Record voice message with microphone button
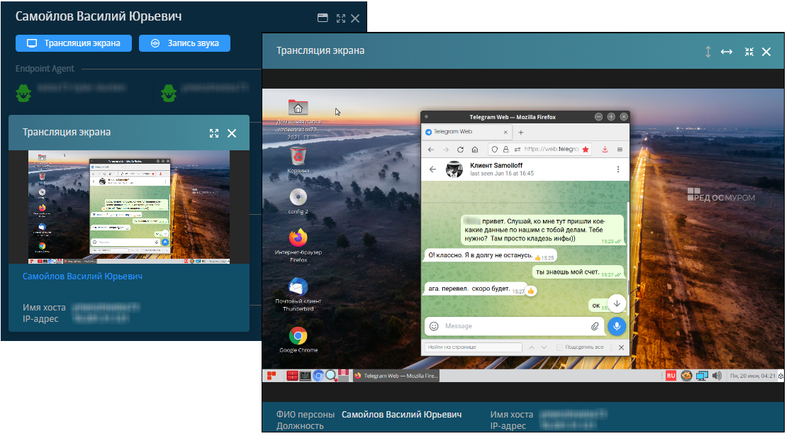 click(617, 326)
